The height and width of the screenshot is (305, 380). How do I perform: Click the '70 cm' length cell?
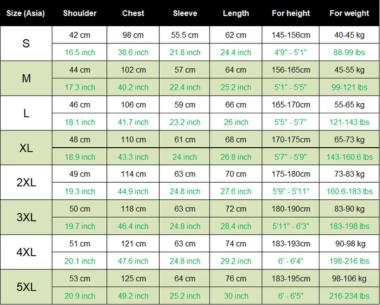click(236, 174)
